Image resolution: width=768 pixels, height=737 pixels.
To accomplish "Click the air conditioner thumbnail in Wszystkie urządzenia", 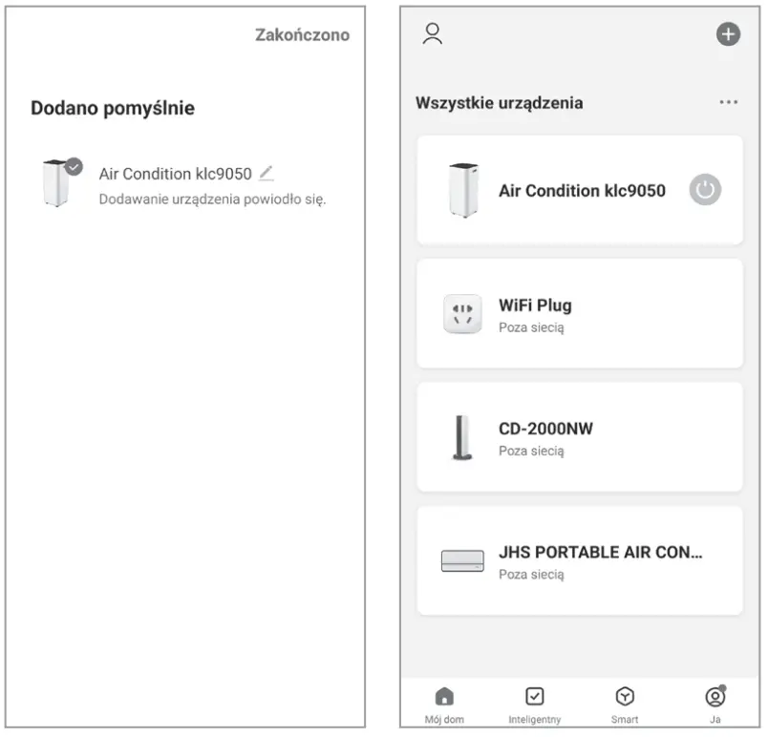I will point(463,191).
